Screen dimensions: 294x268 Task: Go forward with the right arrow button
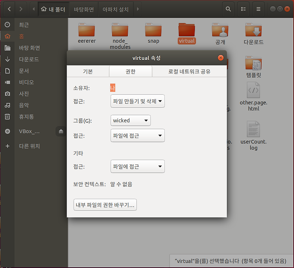pos(21,9)
